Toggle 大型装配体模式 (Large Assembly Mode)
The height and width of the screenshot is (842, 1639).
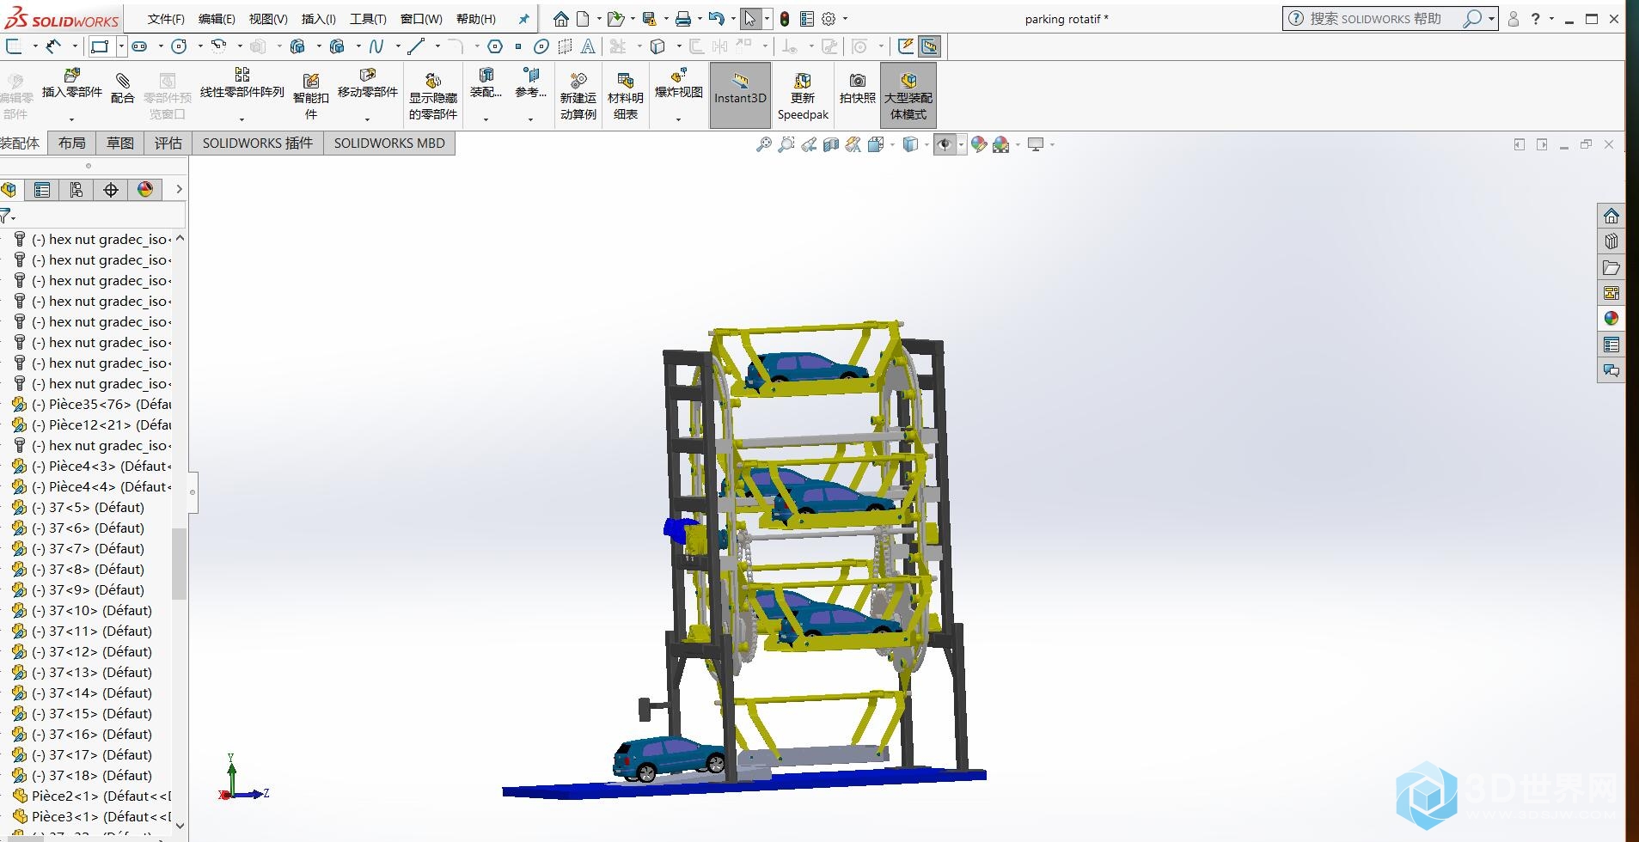click(908, 95)
